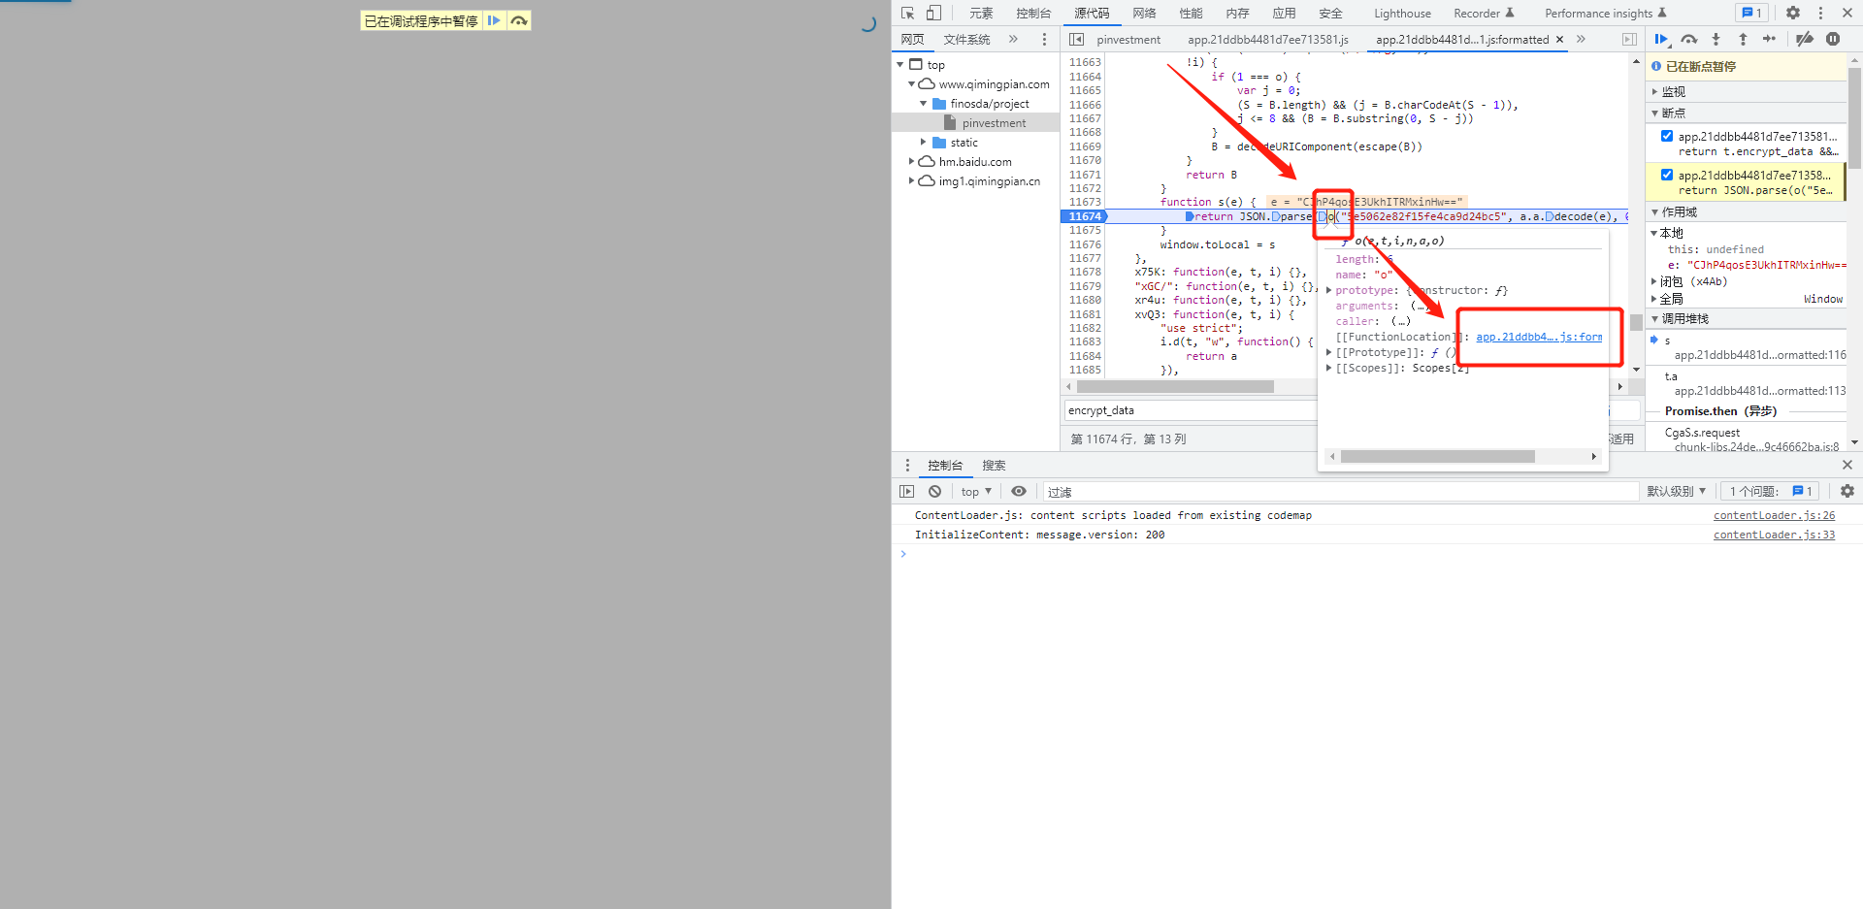Image resolution: width=1863 pixels, height=909 pixels.
Task: Step over from paused page overlay
Action: (519, 20)
